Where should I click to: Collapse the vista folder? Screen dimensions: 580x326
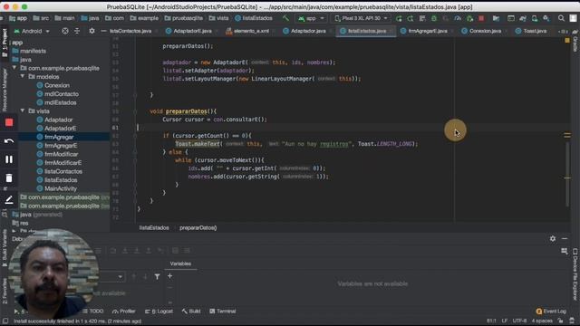tap(23, 110)
